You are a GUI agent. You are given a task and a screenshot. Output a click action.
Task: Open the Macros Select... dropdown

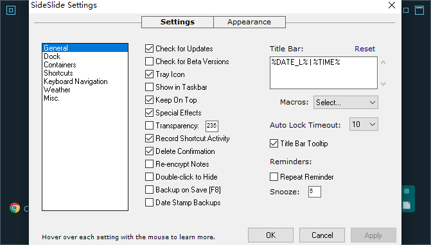point(346,103)
